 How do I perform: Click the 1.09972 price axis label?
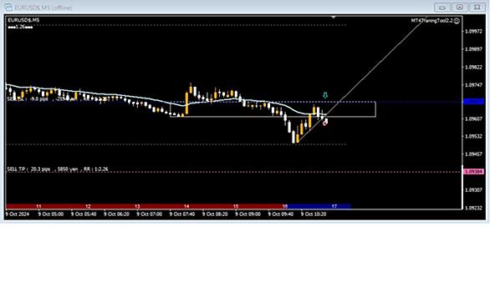coord(473,32)
